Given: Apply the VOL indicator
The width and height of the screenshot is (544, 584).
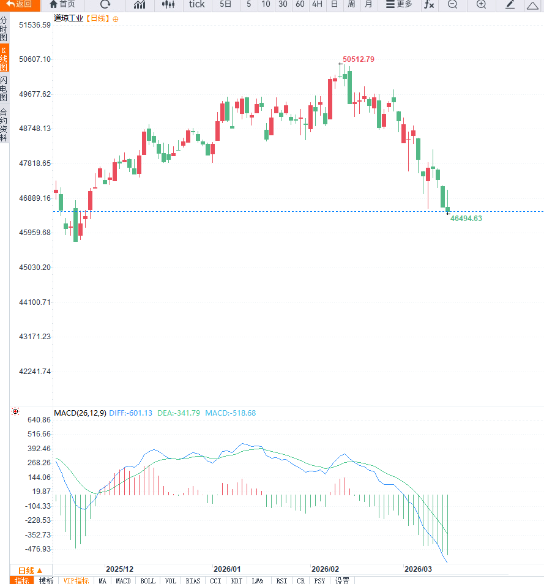Looking at the screenshot, I should [171, 581].
